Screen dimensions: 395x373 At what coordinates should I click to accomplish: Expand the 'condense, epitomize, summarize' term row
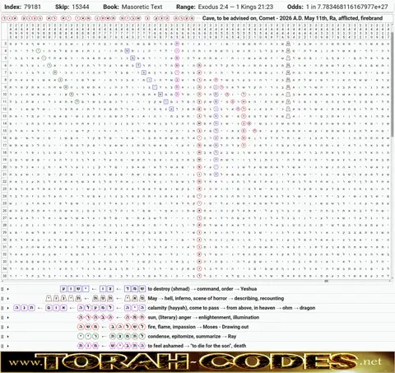8,337
